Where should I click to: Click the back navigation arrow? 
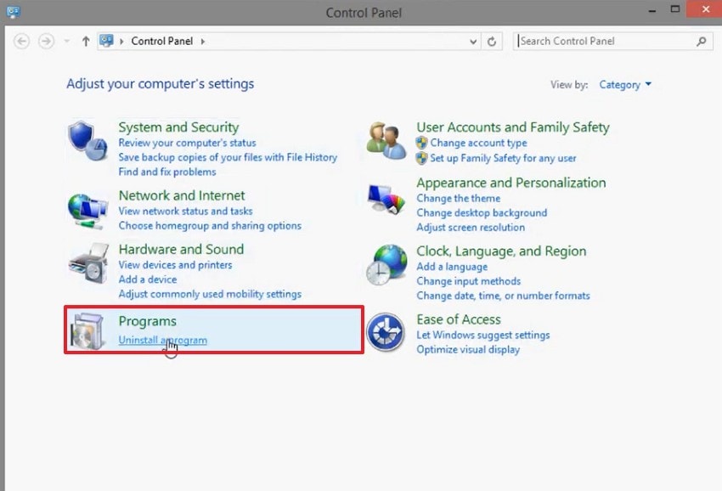click(x=21, y=41)
